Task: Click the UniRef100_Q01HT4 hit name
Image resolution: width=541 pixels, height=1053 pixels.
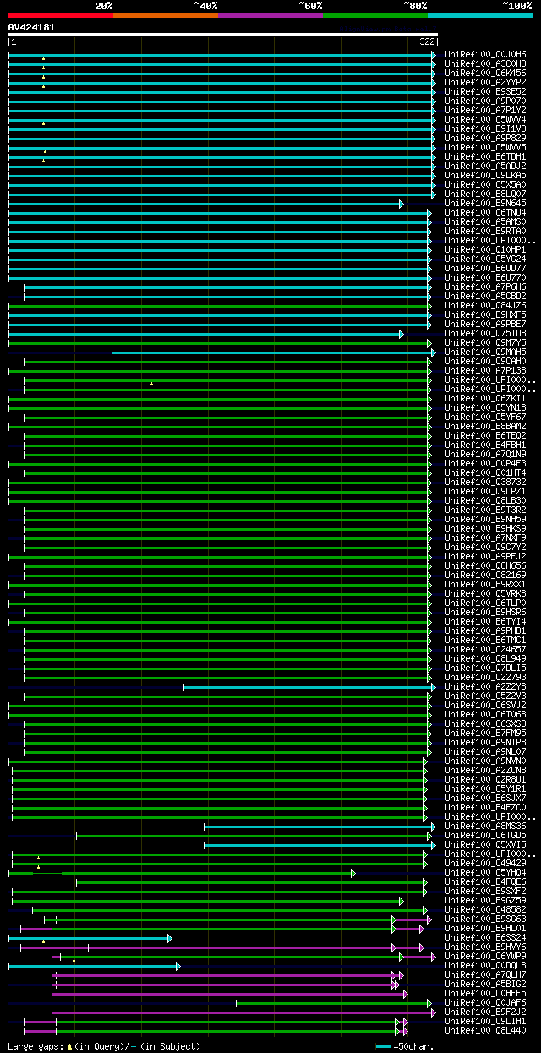Action: (x=485, y=472)
